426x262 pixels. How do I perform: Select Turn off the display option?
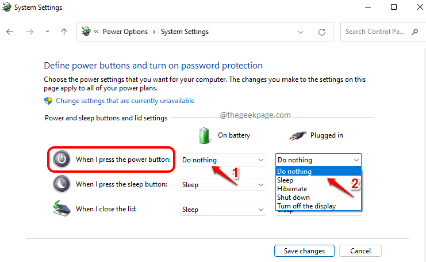[306, 206]
